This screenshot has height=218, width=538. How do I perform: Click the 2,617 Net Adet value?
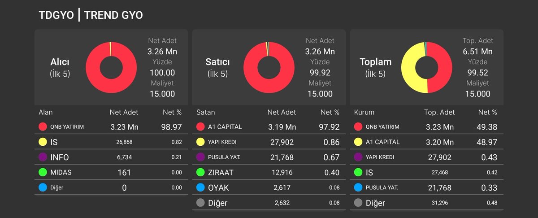pyautogui.click(x=282, y=188)
